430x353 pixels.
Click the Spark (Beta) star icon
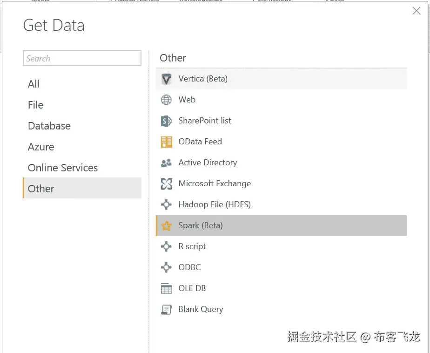coord(166,226)
